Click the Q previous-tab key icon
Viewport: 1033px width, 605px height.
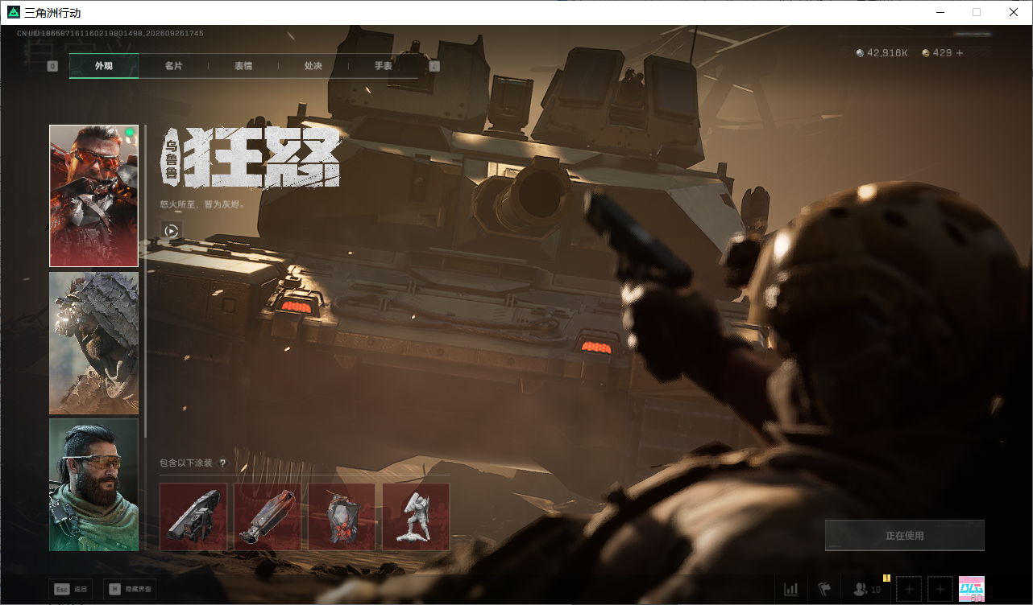(x=52, y=66)
